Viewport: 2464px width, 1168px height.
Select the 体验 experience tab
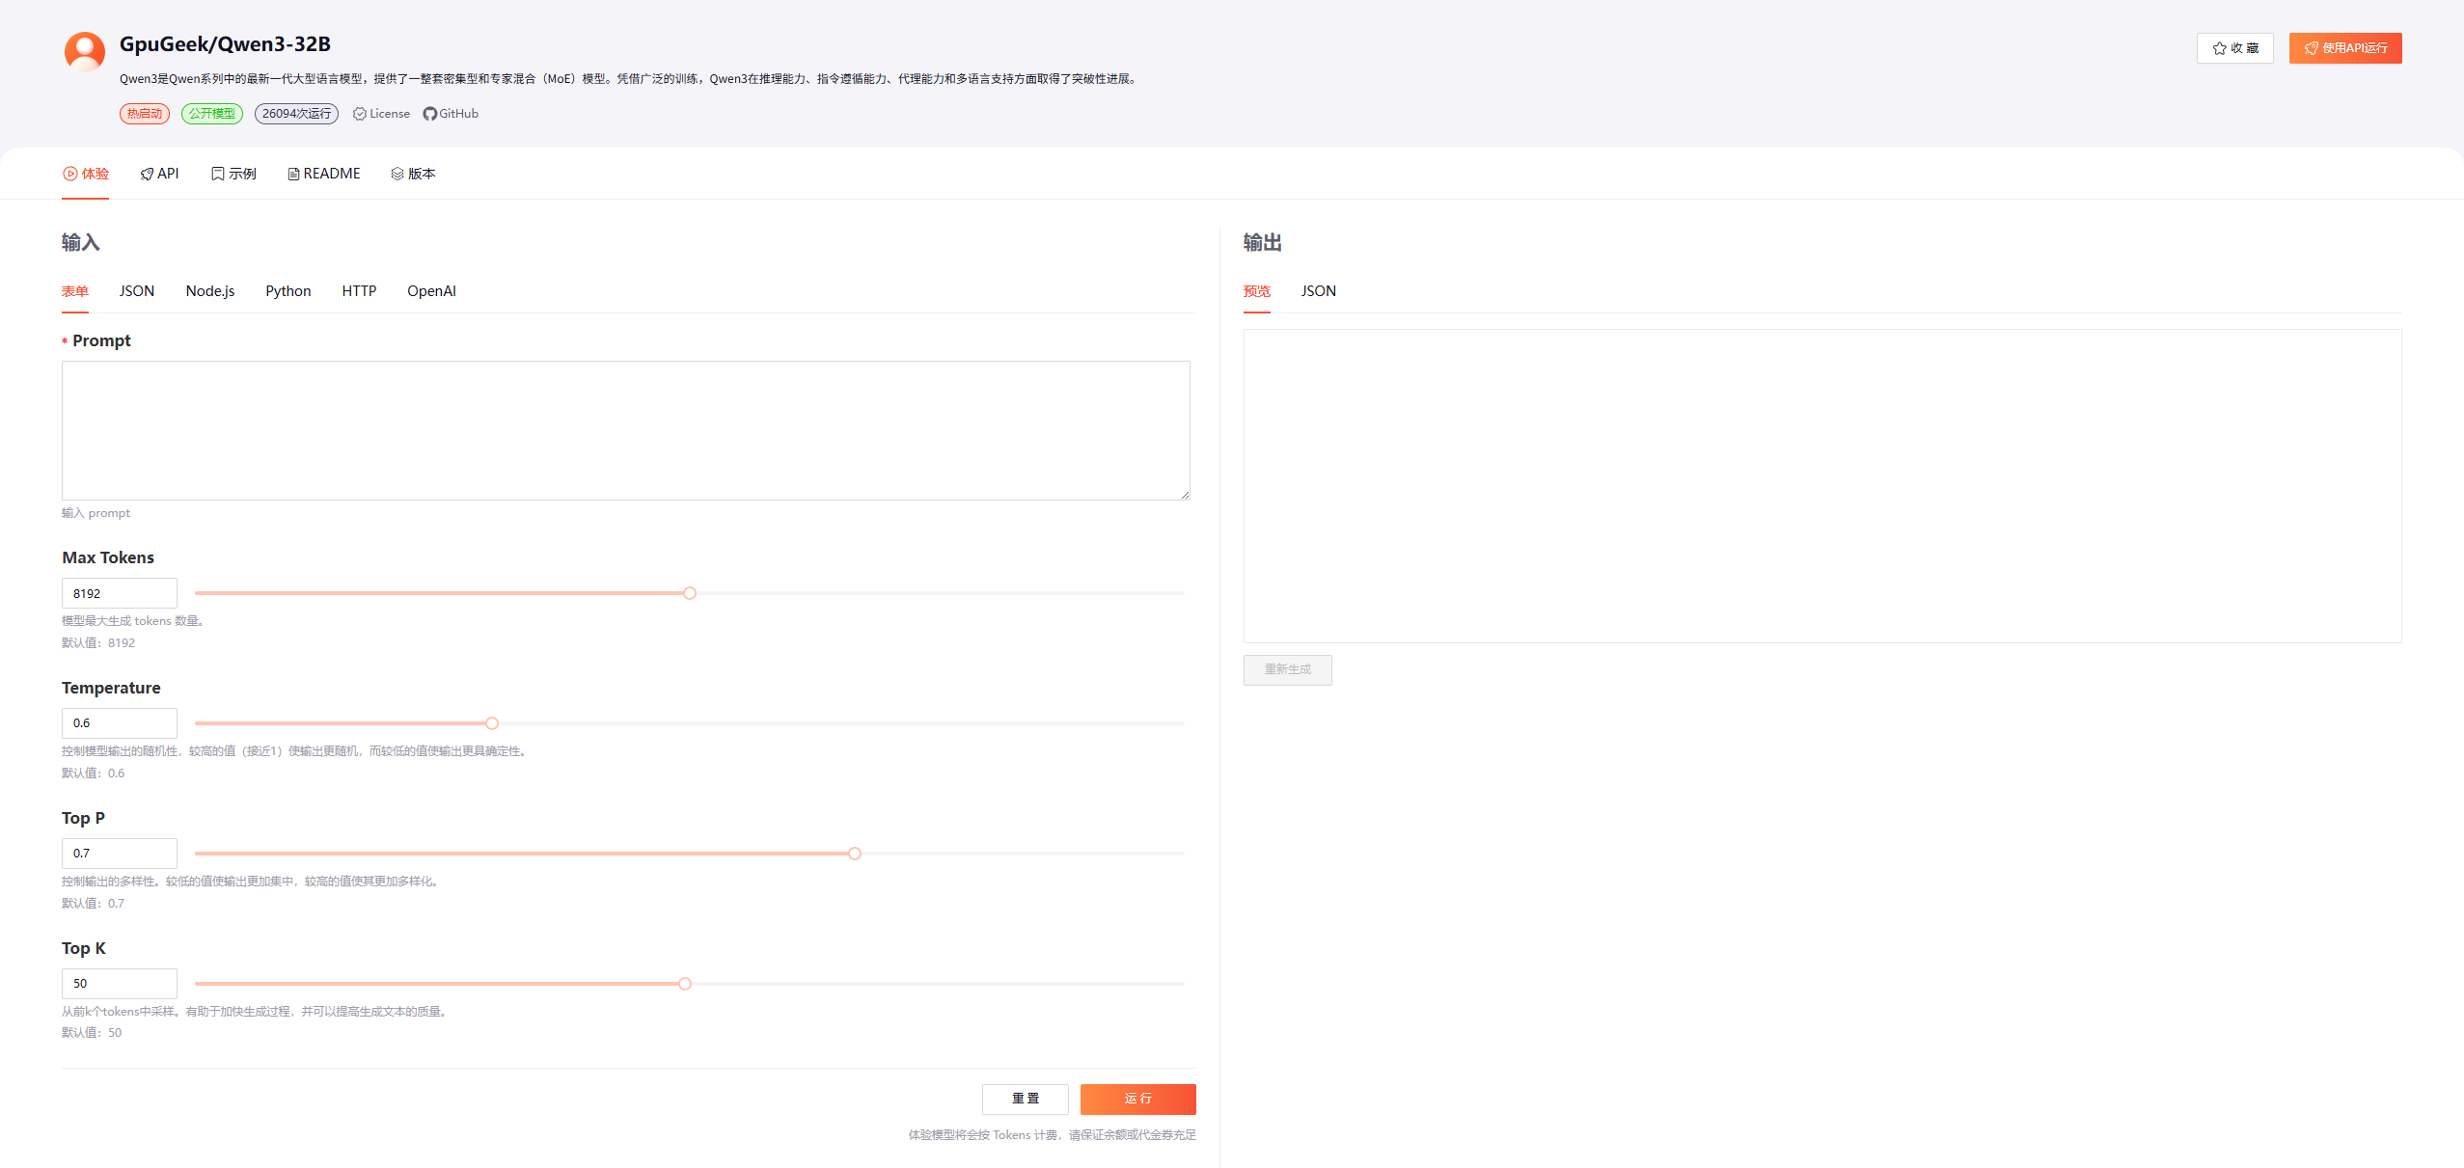[86, 174]
